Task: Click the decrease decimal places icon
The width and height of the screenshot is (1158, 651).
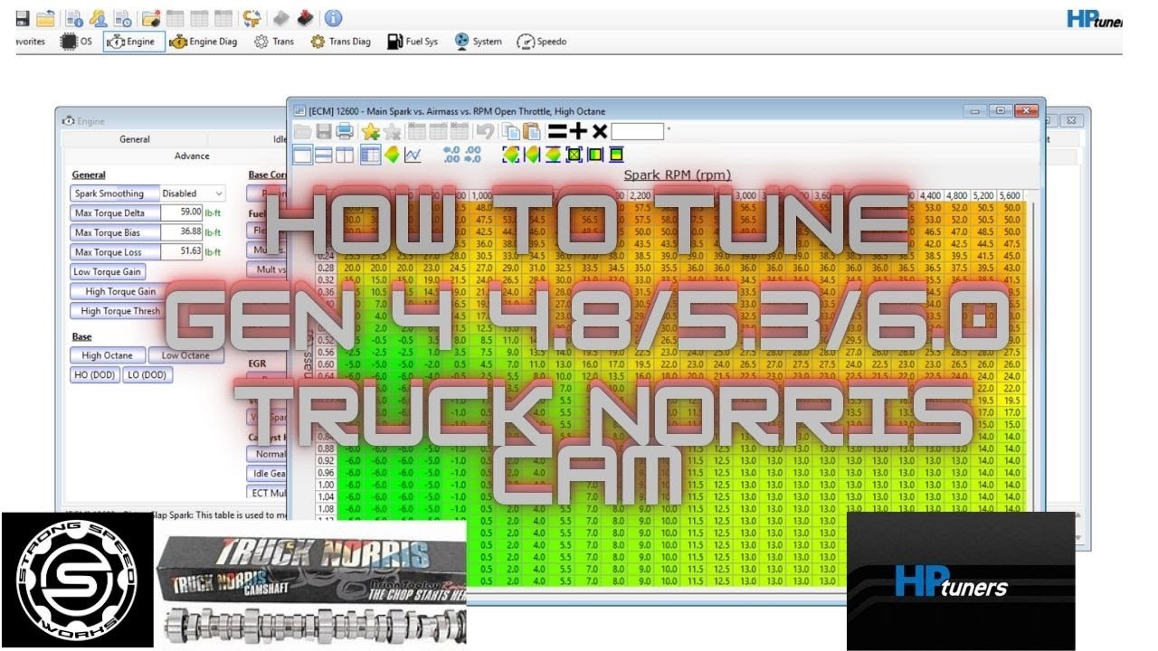Action: click(452, 155)
